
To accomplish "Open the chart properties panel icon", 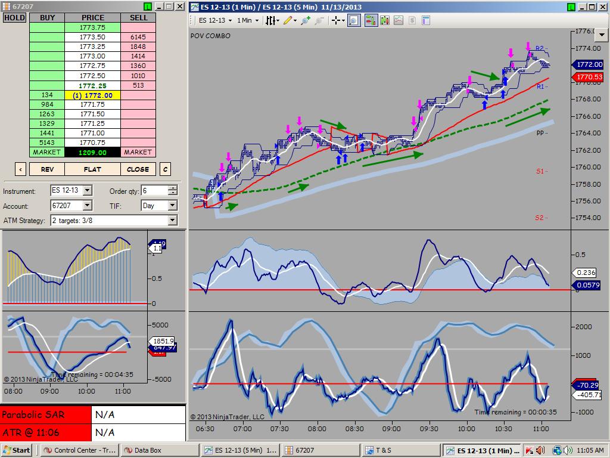I will [426, 21].
